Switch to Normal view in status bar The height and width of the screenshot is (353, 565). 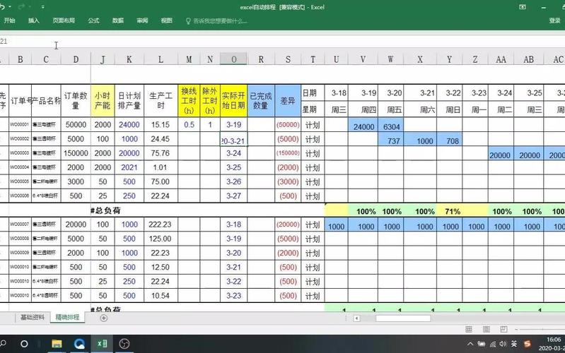(469, 329)
